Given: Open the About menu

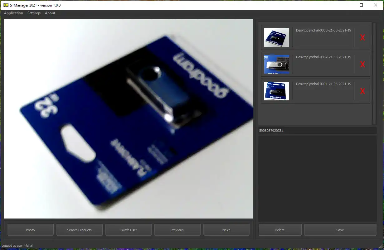Looking at the screenshot, I should click(50, 13).
